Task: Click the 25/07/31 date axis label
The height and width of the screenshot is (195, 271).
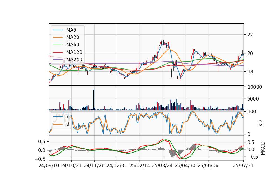Action: [x=243, y=166]
